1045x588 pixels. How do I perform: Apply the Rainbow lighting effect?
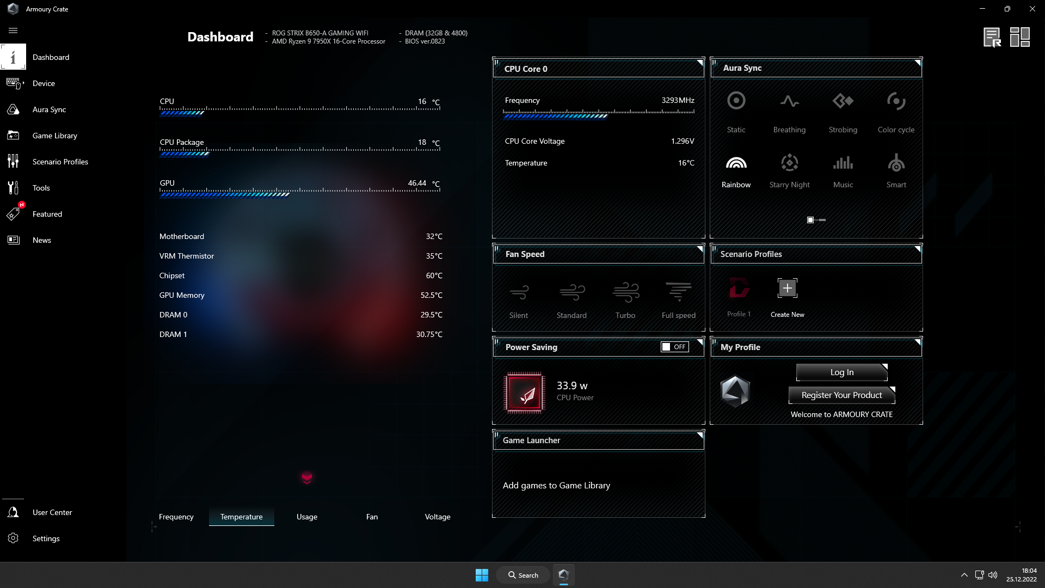click(x=736, y=170)
